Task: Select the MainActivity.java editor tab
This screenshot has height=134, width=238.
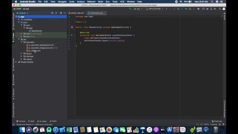Action: point(97,13)
